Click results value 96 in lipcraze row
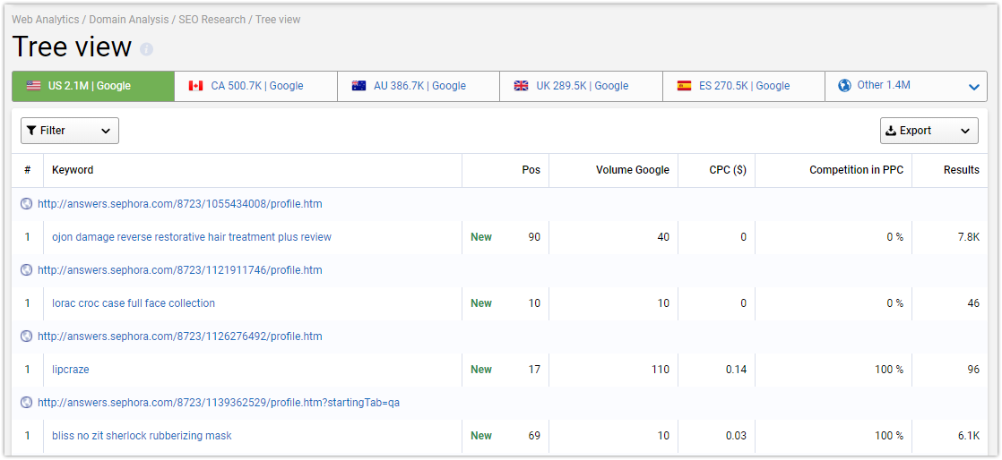The image size is (1002, 460). pos(974,370)
